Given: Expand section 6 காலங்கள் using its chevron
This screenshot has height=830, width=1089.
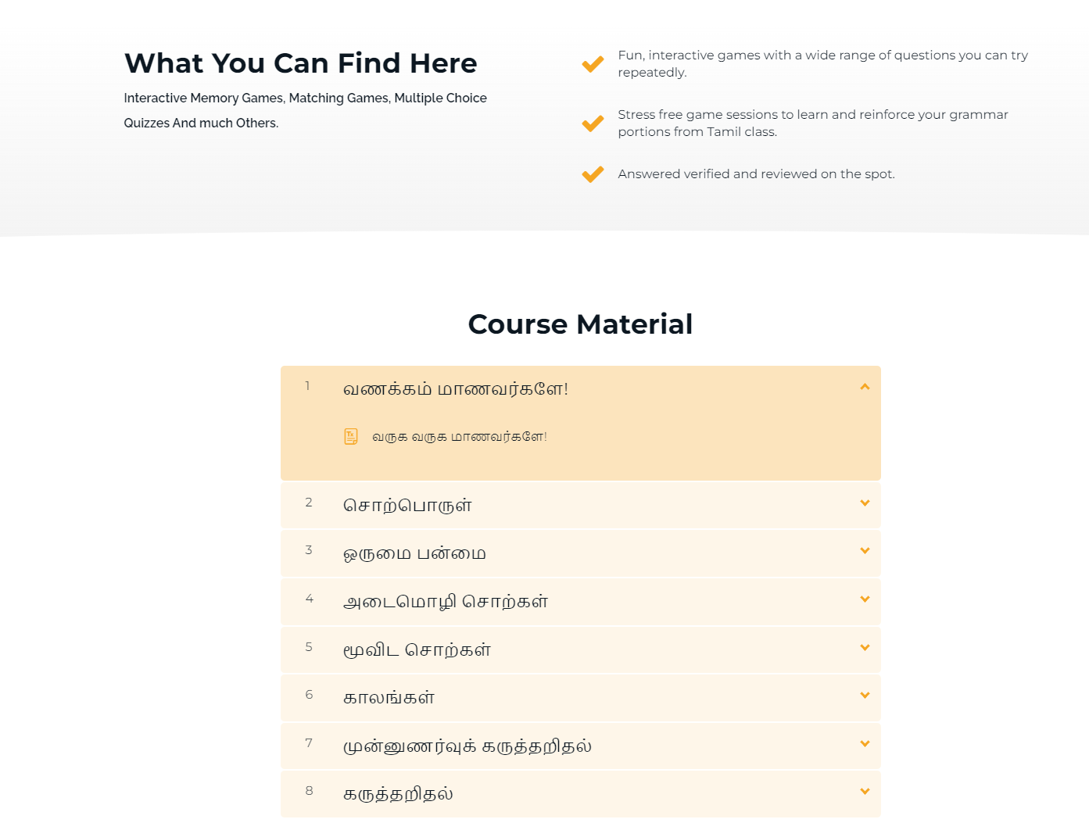Looking at the screenshot, I should (865, 696).
